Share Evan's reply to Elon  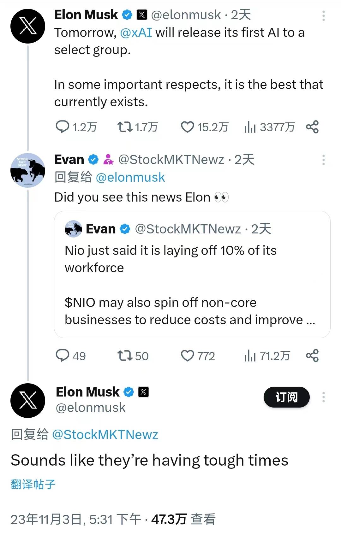(312, 356)
